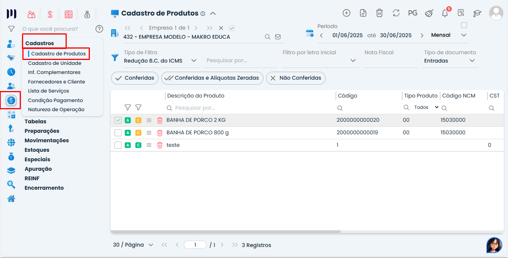Viewport: 508px width, 258px height.
Task: Click the green C badge on teste row
Action: tap(138, 145)
